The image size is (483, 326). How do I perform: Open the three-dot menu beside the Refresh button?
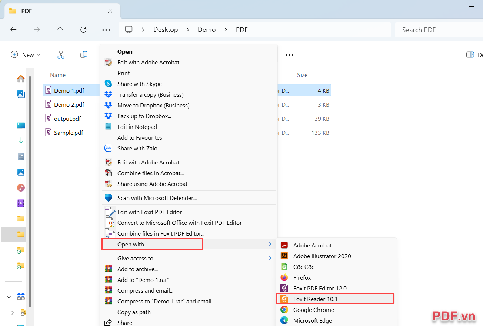(106, 30)
